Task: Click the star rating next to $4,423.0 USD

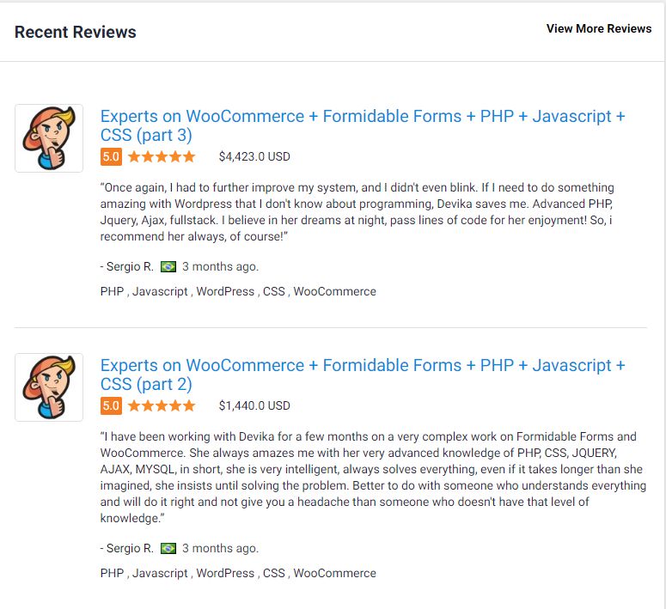Action: pos(162,156)
